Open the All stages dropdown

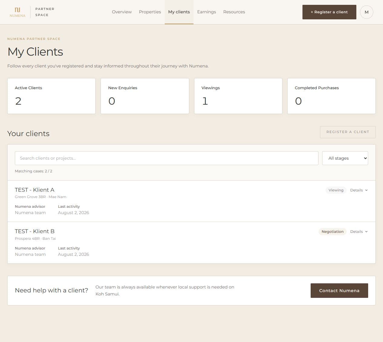point(345,158)
